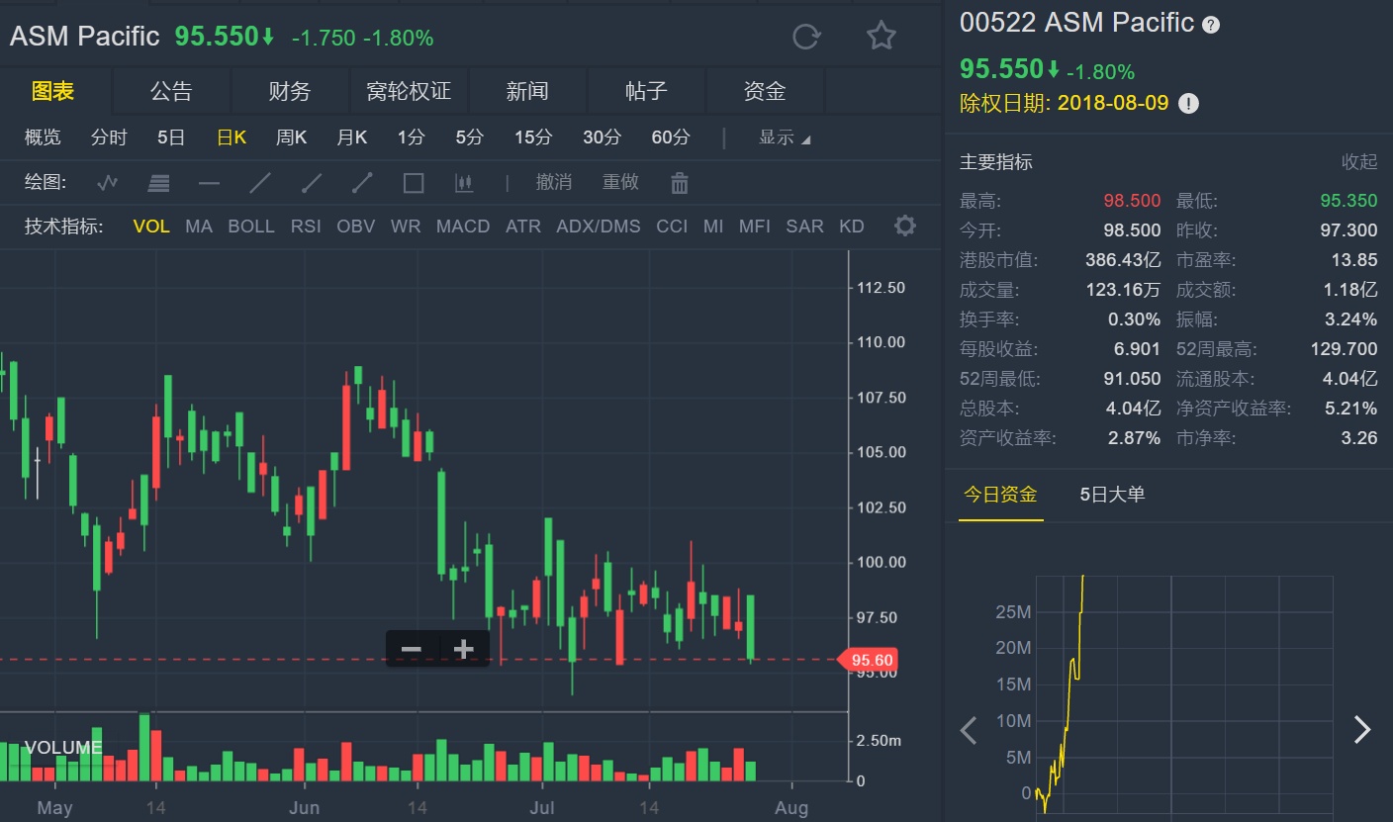Image resolution: width=1393 pixels, height=822 pixels.
Task: Toggle the BOLL indicator on
Action: point(251,226)
